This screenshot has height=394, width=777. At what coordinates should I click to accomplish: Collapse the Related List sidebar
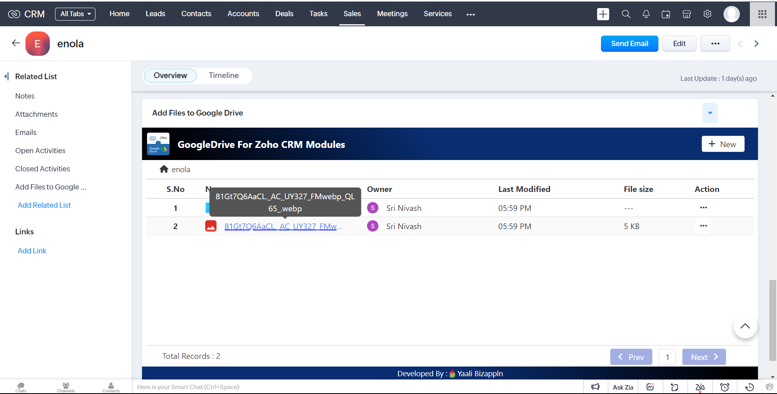tap(6, 76)
